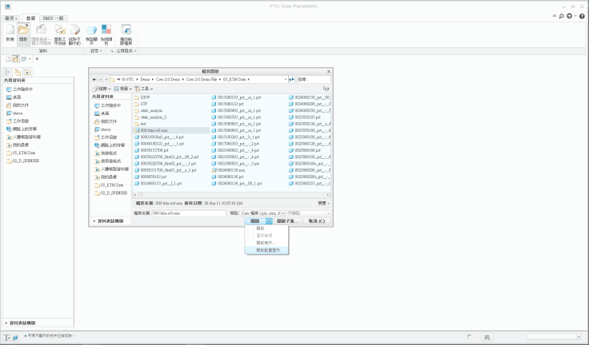Click the 開啟 (Open) folder icon in the ribbon
589x345 pixels.
[23, 31]
